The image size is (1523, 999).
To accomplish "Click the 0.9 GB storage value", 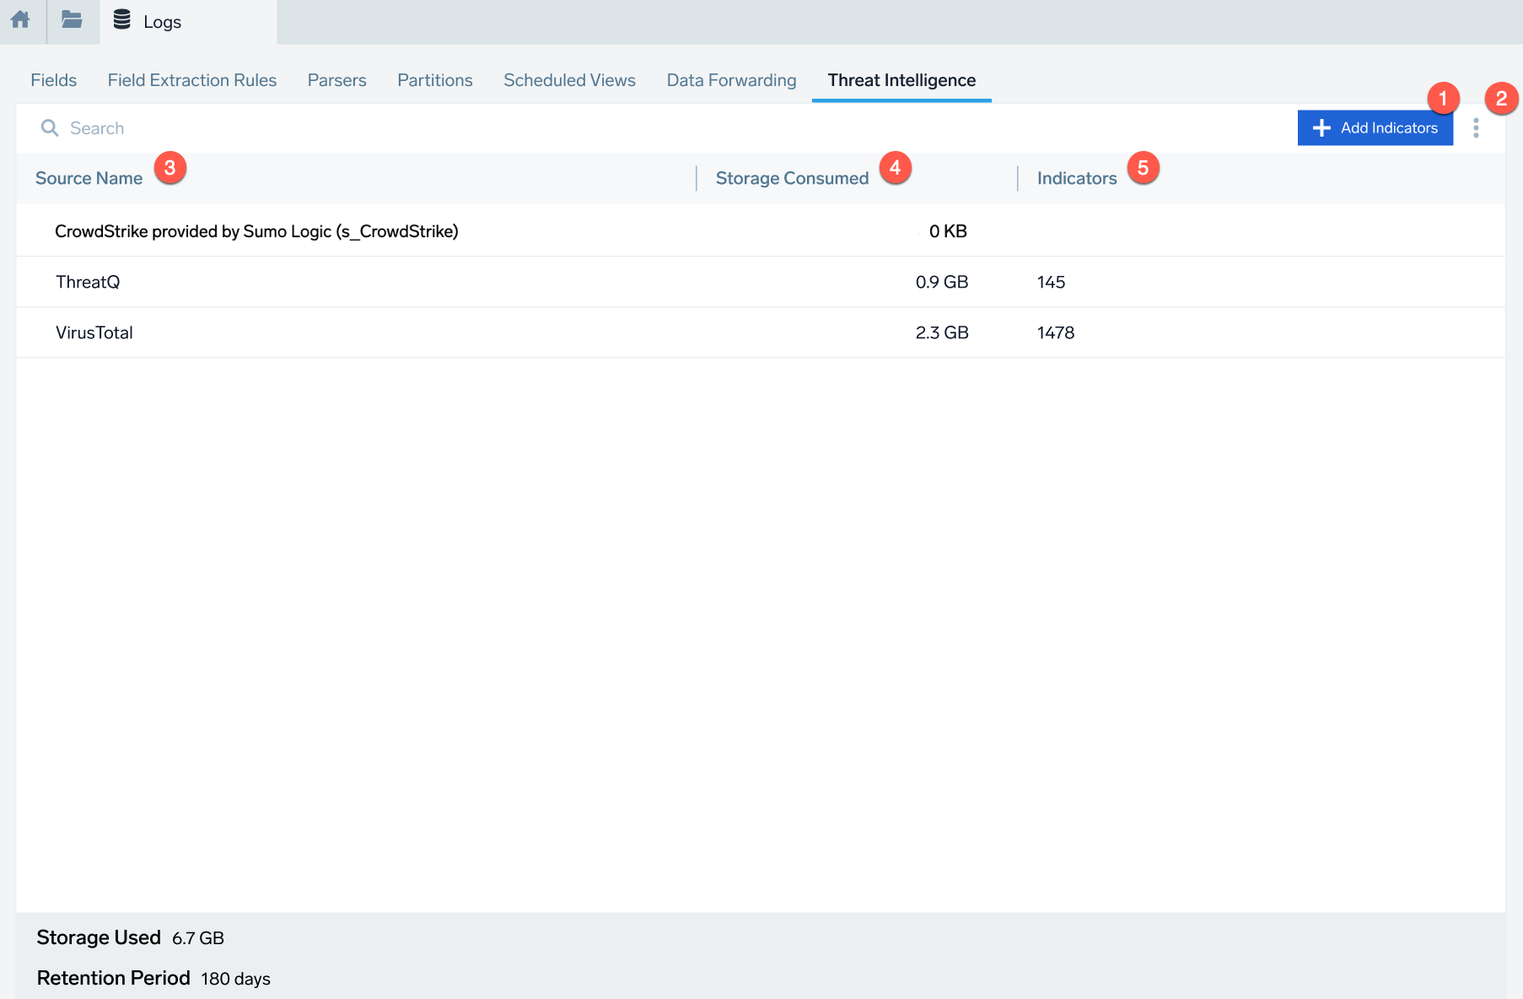I will 942,282.
